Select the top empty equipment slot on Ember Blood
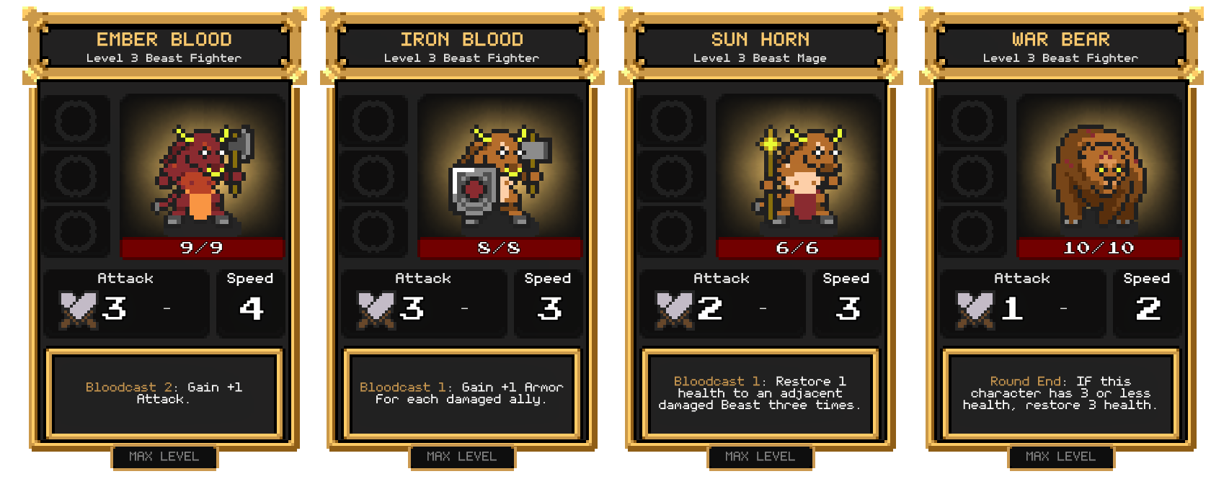1211x479 pixels. 76,120
